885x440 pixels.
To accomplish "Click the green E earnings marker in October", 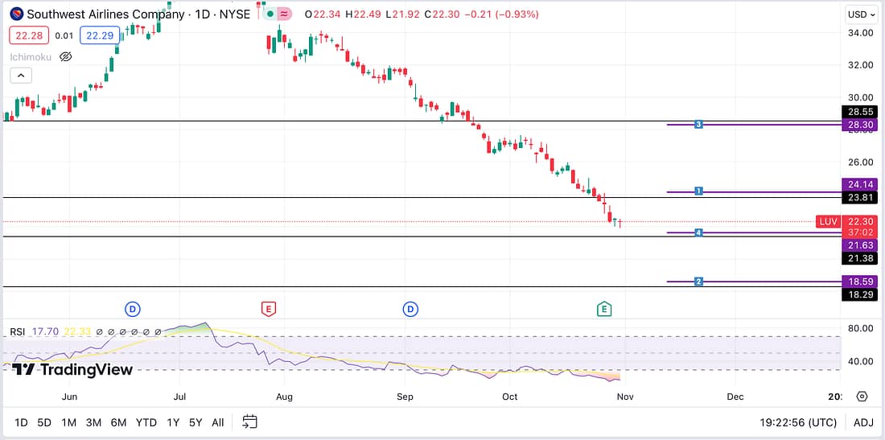I will tap(603, 309).
